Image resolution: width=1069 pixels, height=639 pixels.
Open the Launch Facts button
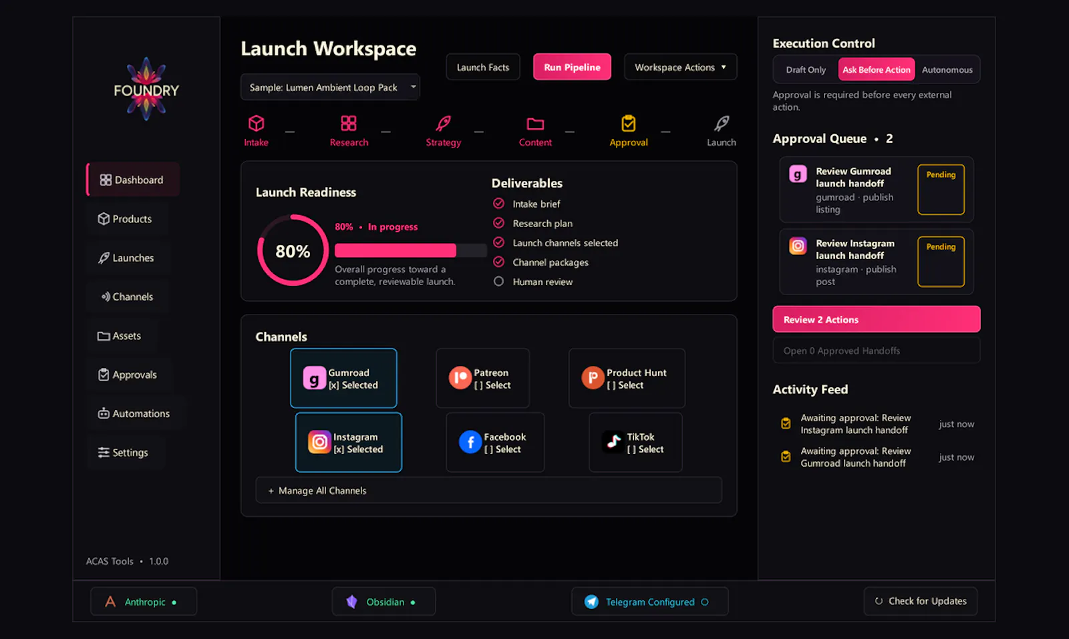tap(483, 67)
